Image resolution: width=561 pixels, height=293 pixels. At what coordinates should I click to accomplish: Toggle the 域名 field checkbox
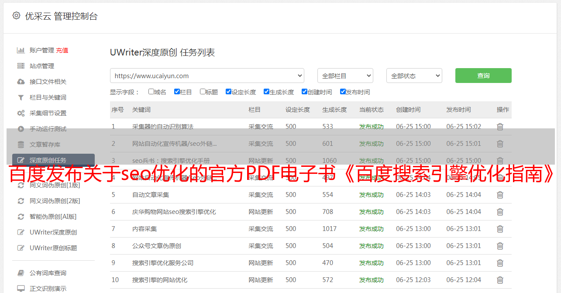click(x=151, y=92)
